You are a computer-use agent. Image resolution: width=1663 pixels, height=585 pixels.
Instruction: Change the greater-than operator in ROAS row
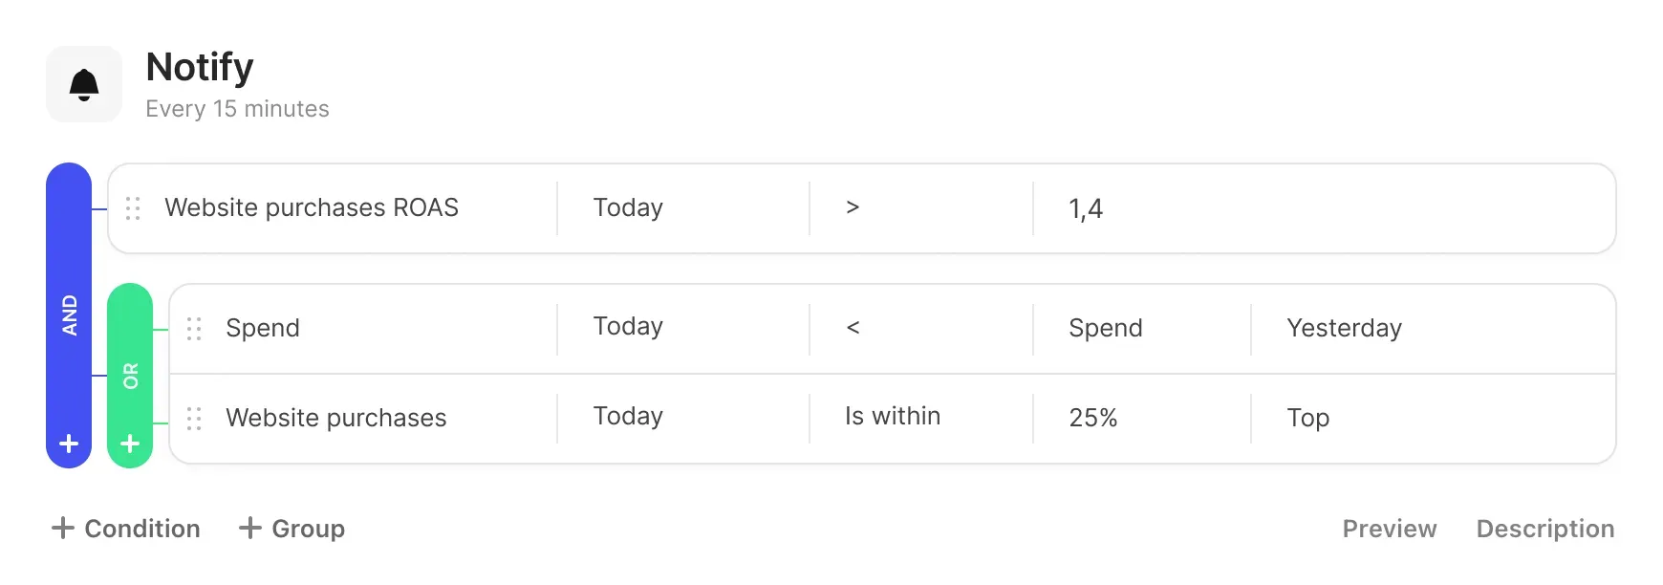click(x=853, y=208)
